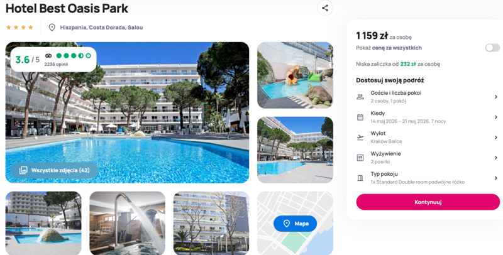Expand the Wylot Kraków Balice chevron
The width and height of the screenshot is (503, 255).
click(x=495, y=138)
